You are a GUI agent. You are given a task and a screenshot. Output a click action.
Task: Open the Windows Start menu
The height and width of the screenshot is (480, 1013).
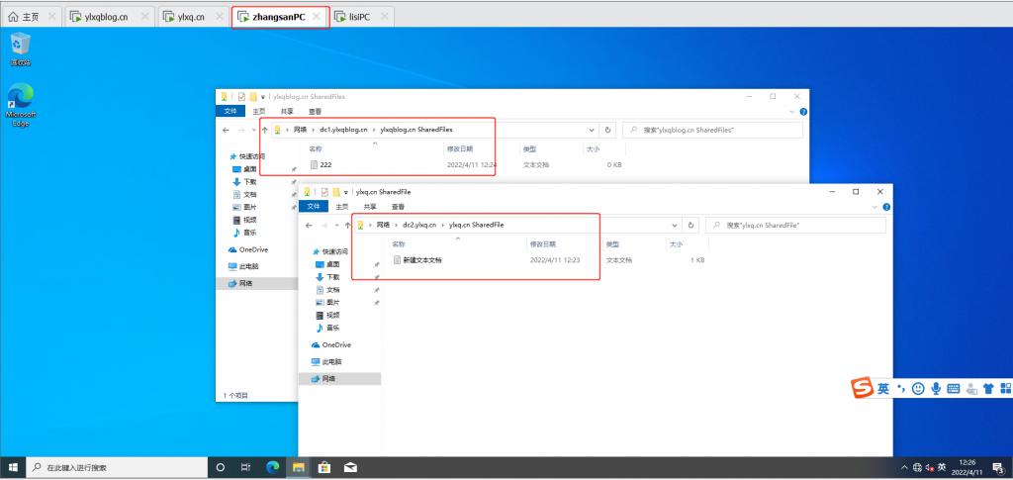point(13,467)
